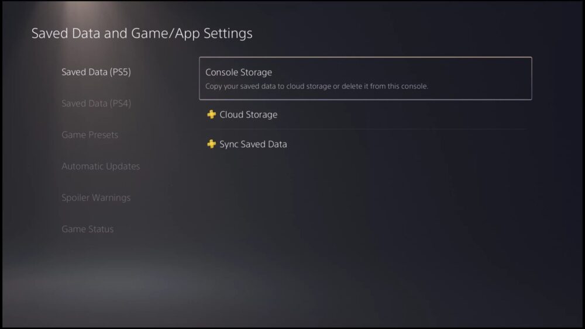Switch to Saved Data (PS4) category
Image resolution: width=585 pixels, height=329 pixels.
tap(96, 103)
